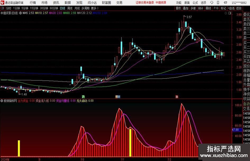Click the MA60: 2.58 label

pos(70,13)
